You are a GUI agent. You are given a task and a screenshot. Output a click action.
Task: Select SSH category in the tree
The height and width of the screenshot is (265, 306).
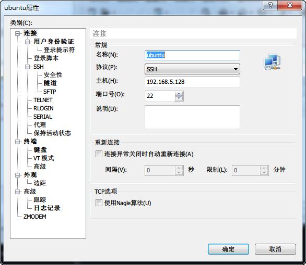coord(39,67)
